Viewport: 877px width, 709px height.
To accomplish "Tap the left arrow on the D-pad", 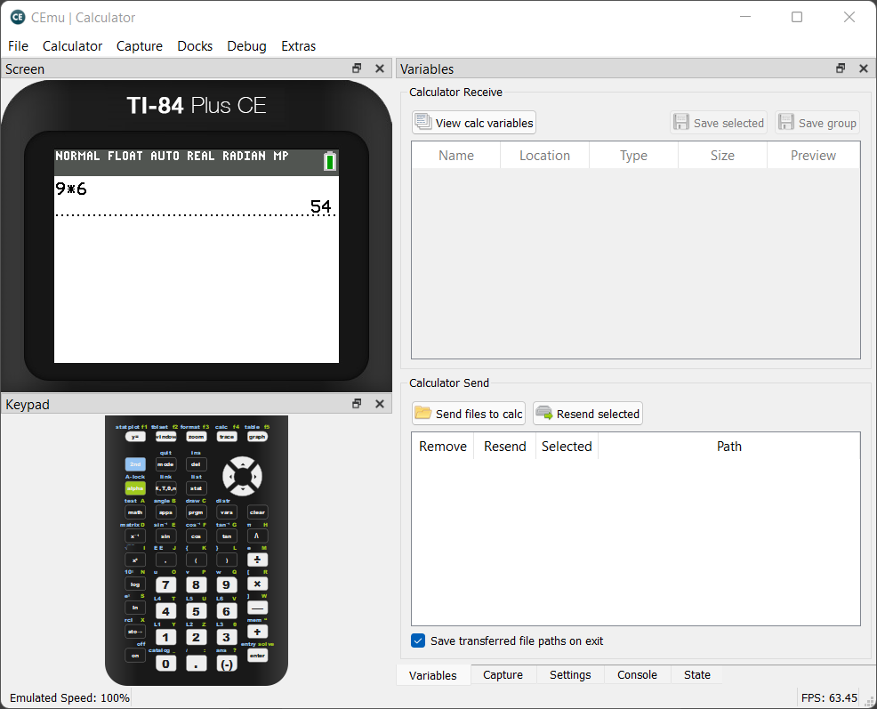I will [x=229, y=477].
